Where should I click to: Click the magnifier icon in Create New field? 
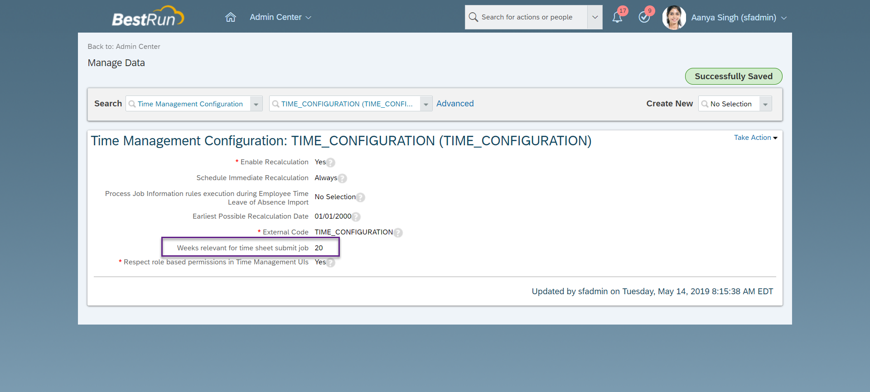coord(705,104)
